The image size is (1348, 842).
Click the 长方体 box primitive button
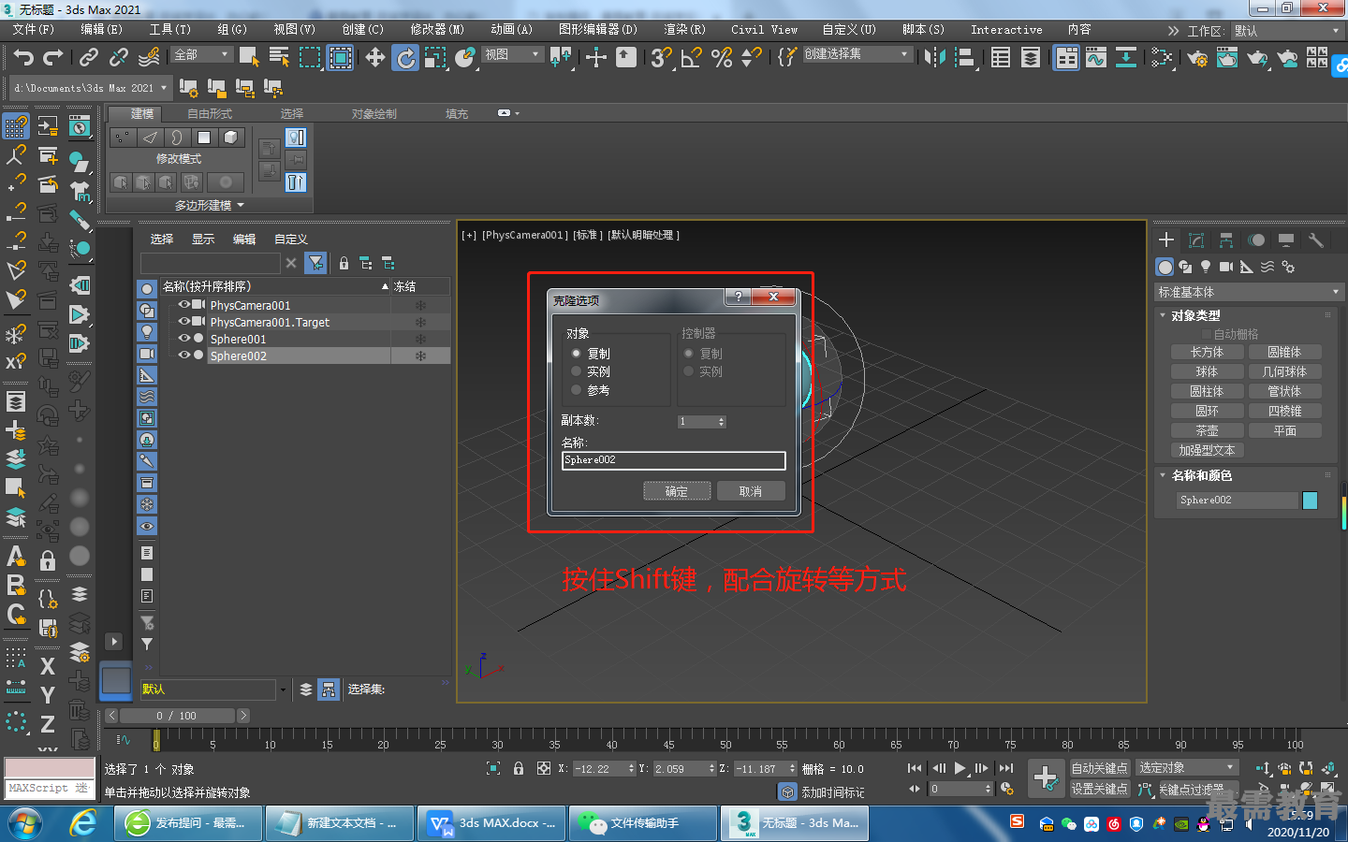coord(1208,352)
